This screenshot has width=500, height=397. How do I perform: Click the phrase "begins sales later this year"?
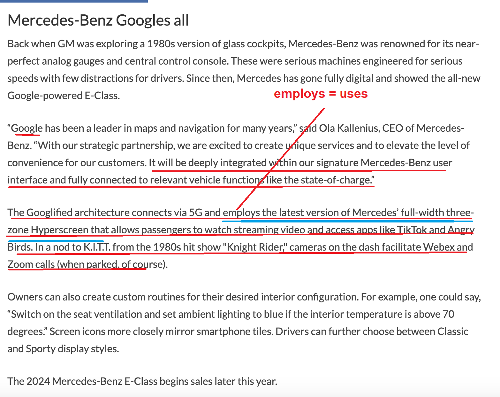(x=217, y=381)
